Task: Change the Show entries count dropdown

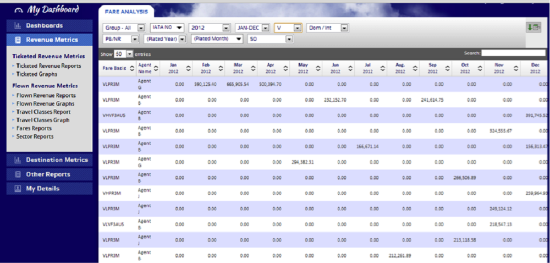Action: point(130,54)
